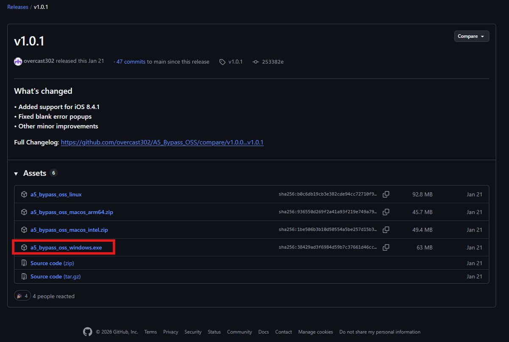Screen dimensions: 509x342
Task: Open Security in the footer
Action: (x=193, y=332)
